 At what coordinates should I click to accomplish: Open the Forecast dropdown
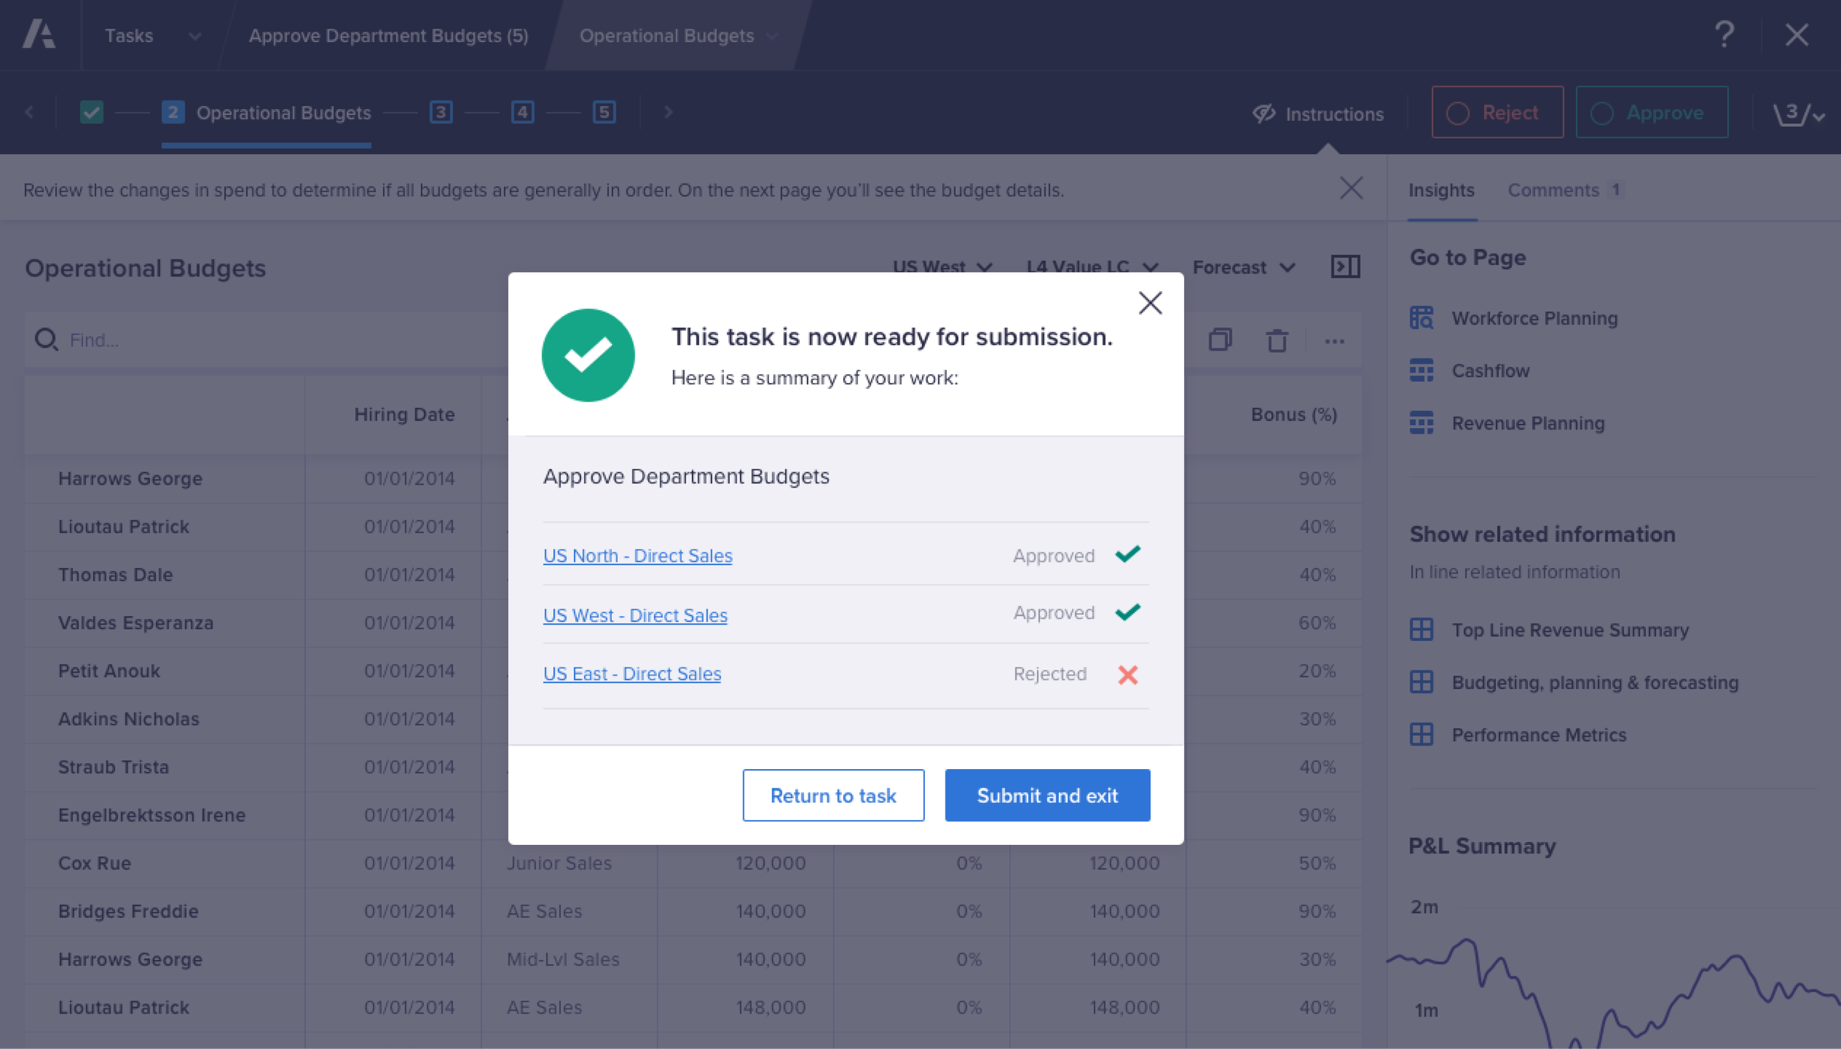1243,267
